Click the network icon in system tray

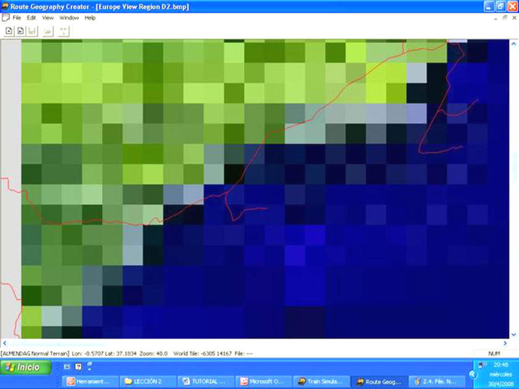[481, 365]
